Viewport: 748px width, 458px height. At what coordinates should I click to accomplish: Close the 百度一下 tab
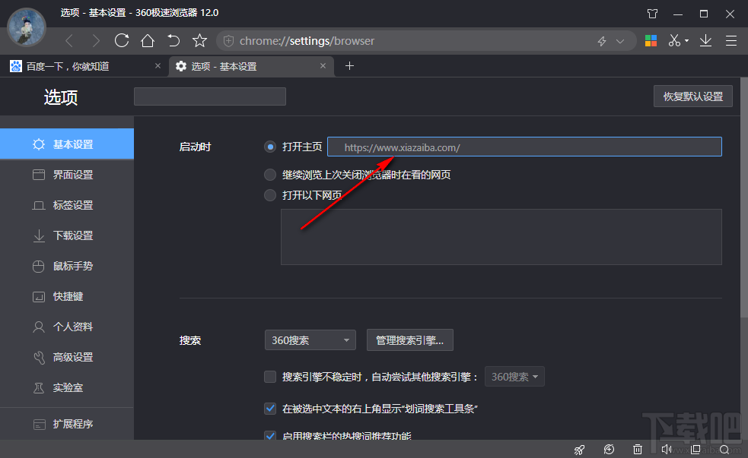tap(158, 66)
